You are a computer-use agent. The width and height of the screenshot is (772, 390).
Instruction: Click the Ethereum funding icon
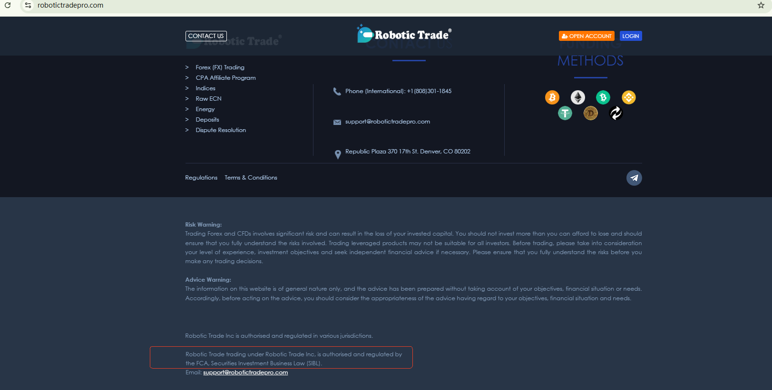click(x=578, y=97)
